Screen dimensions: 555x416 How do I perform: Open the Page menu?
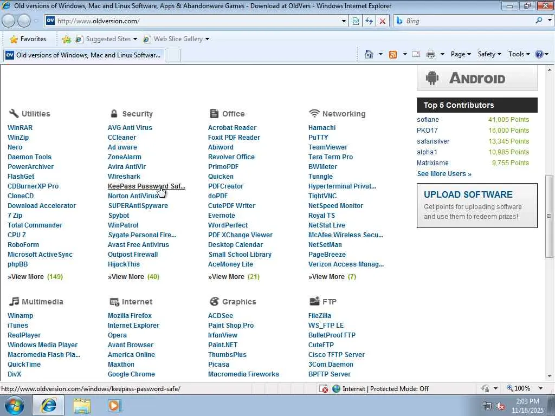pos(461,54)
